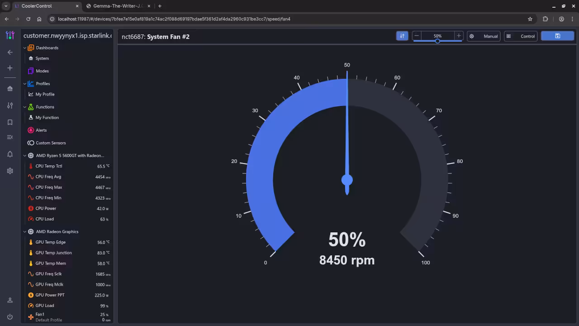Click the CoolerControl logo icon
The width and height of the screenshot is (579, 326).
pos(10,35)
